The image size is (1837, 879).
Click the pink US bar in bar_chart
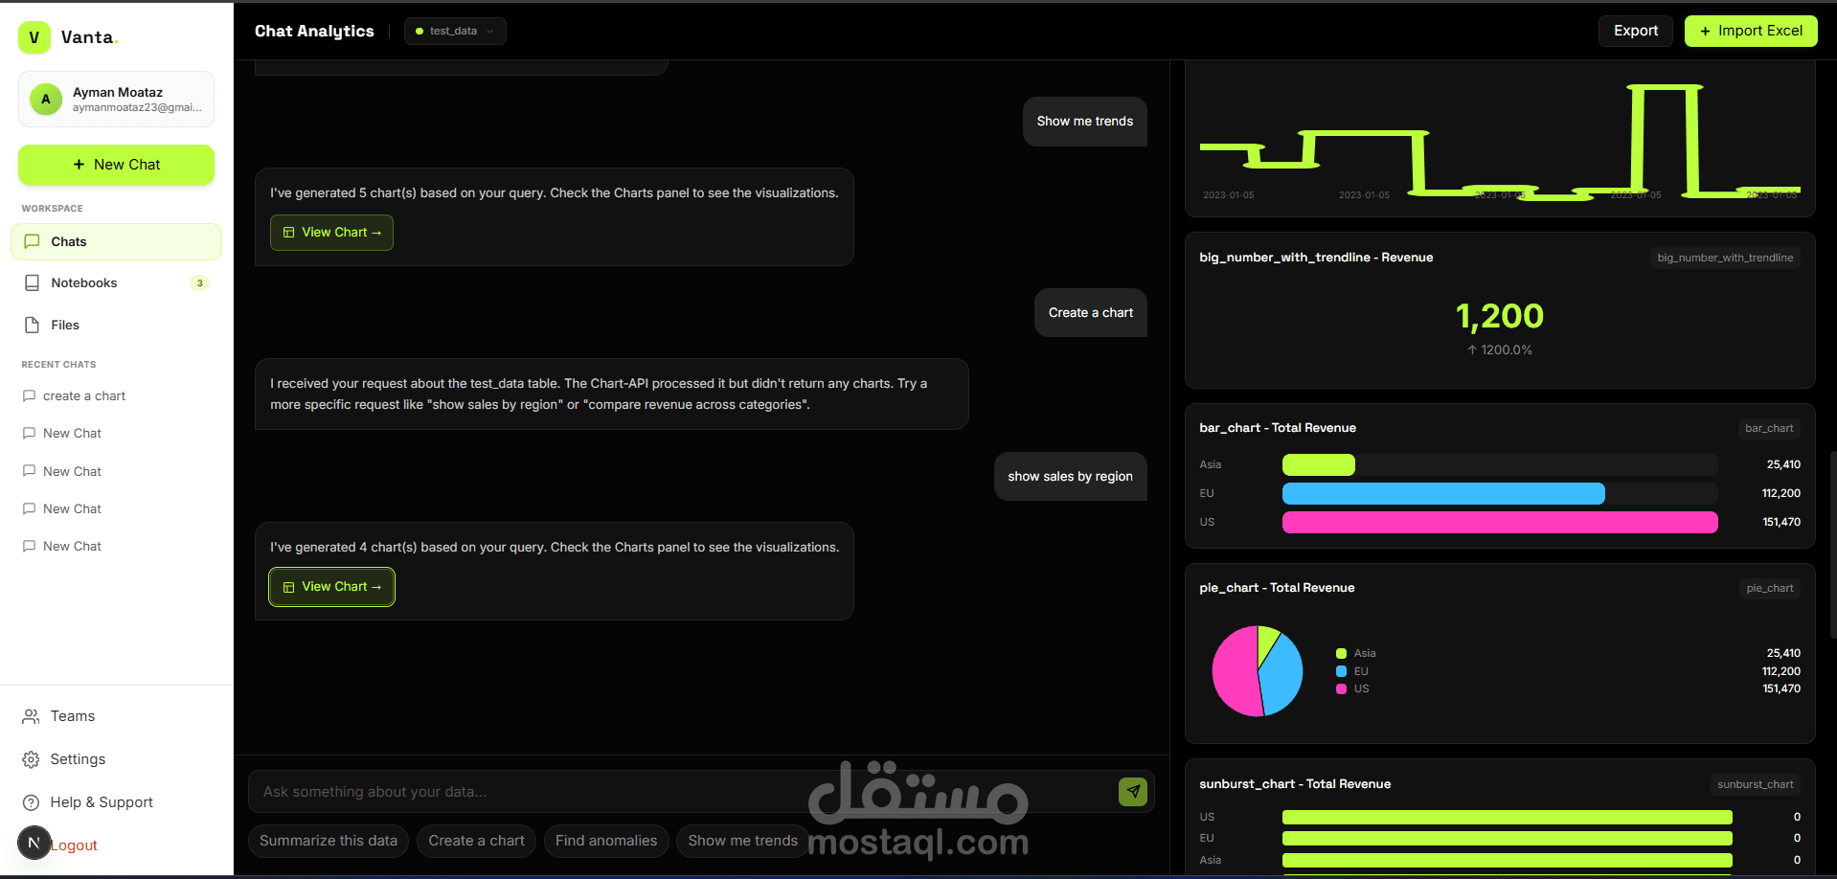click(1500, 522)
